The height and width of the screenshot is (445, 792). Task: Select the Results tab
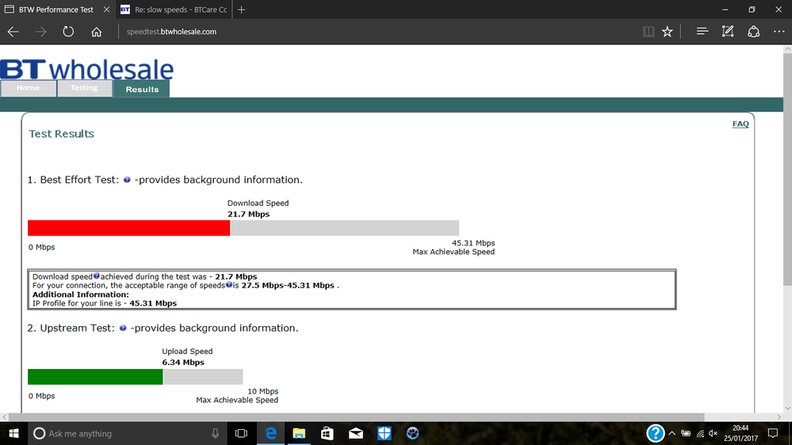click(x=142, y=89)
